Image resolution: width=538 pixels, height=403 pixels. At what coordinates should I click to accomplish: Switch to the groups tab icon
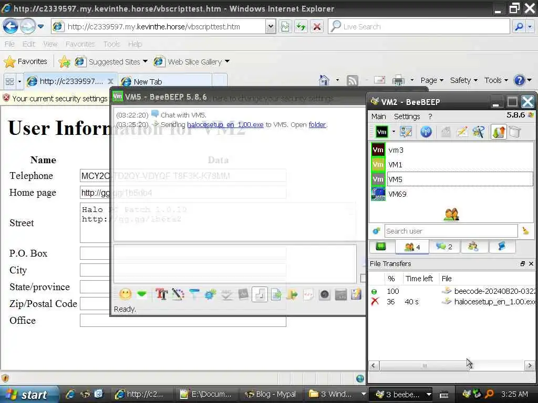click(x=473, y=247)
